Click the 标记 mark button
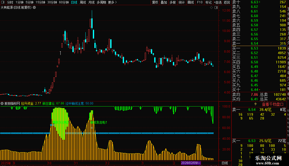Screen dimensions: 289x166 point(208,2)
